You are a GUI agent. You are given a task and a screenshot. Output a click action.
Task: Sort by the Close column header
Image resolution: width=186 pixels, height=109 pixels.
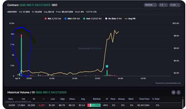coord(72,99)
